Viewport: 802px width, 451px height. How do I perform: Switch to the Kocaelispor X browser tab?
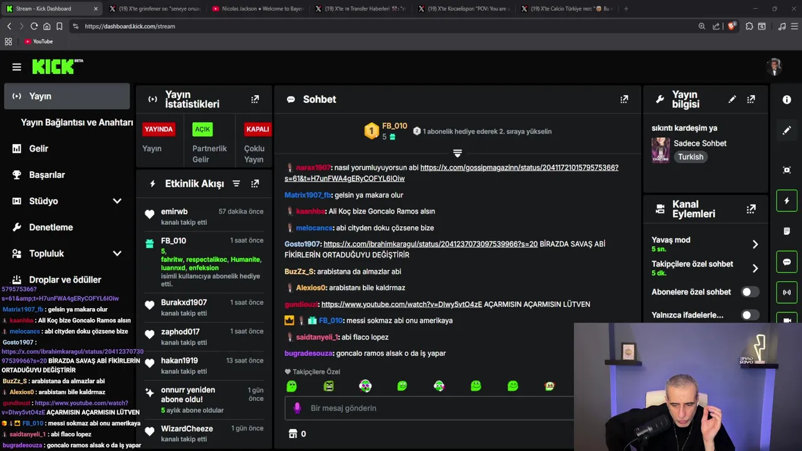coord(463,9)
